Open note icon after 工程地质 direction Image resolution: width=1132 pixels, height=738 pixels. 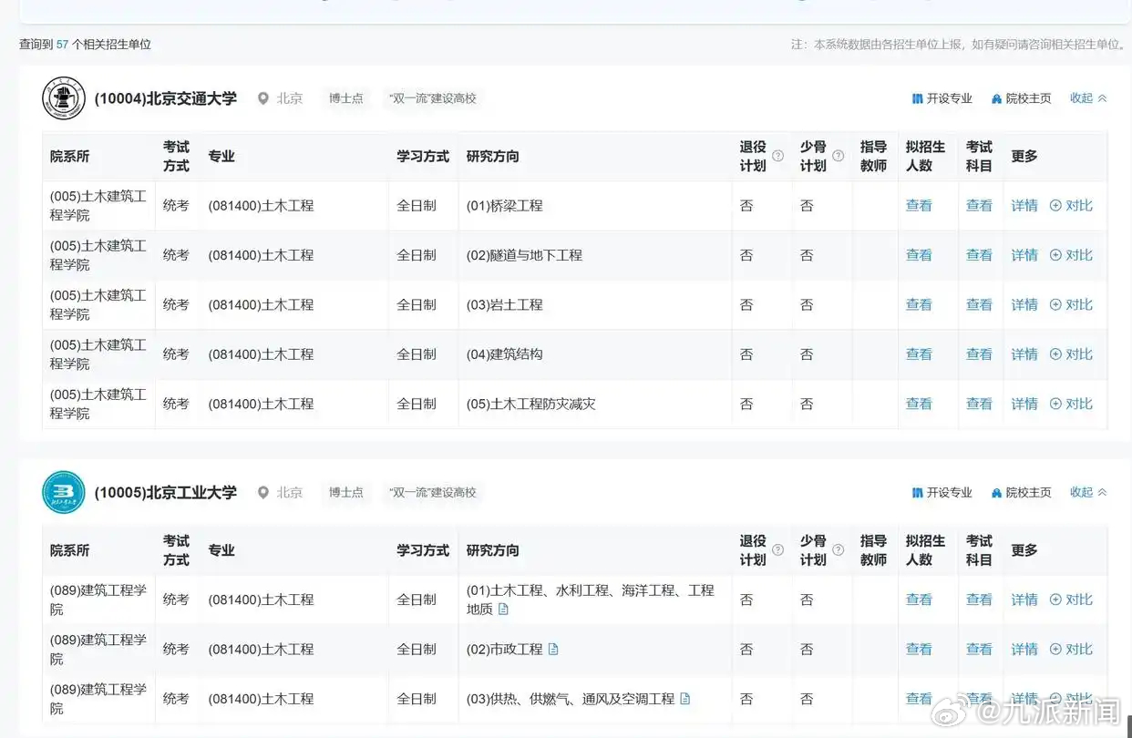pyautogui.click(x=503, y=609)
